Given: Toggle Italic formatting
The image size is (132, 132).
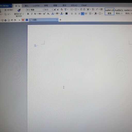Looking at the screenshot, I should [x=32, y=14].
